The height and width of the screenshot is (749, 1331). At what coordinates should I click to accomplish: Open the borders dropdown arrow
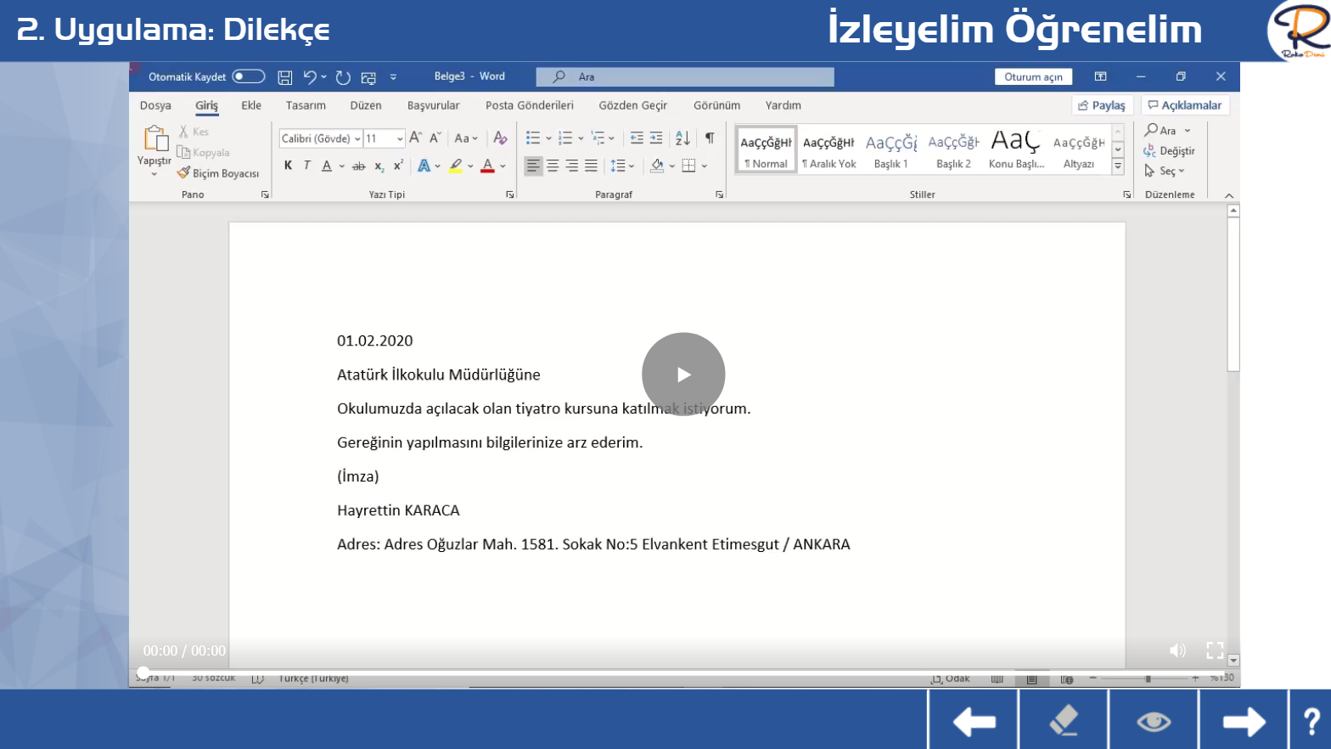pos(705,166)
